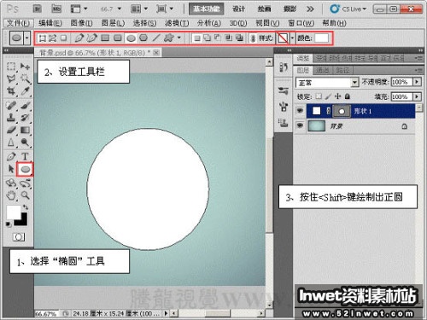The image size is (427, 320).
Task: Select the Zoom tool
Action: coord(25,195)
